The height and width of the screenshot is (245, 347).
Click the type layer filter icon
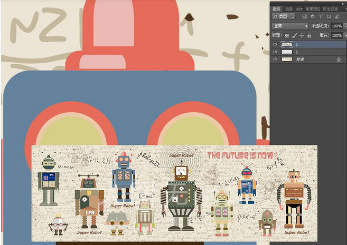(320, 16)
